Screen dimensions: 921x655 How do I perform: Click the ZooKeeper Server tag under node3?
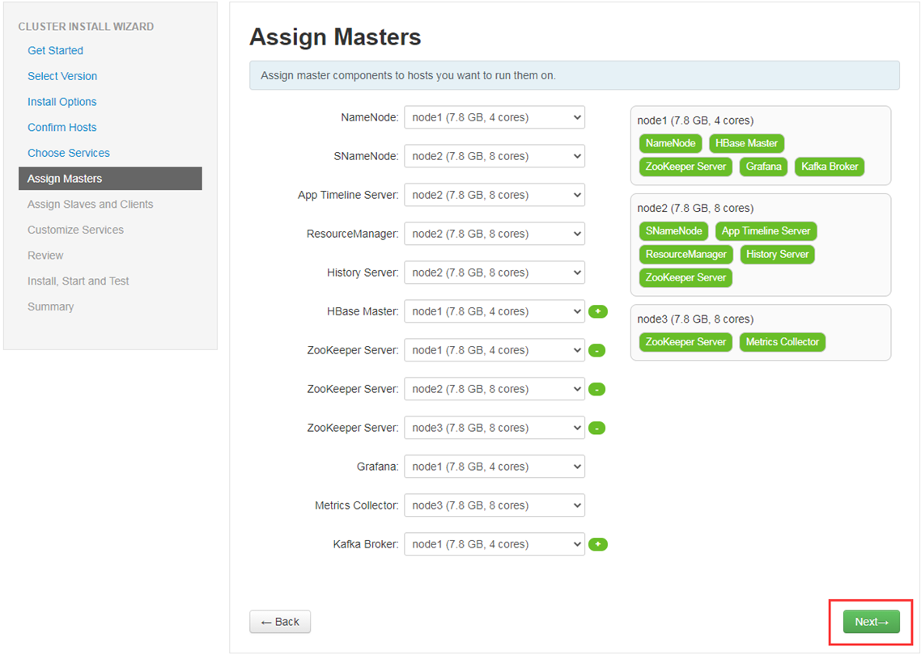click(685, 342)
